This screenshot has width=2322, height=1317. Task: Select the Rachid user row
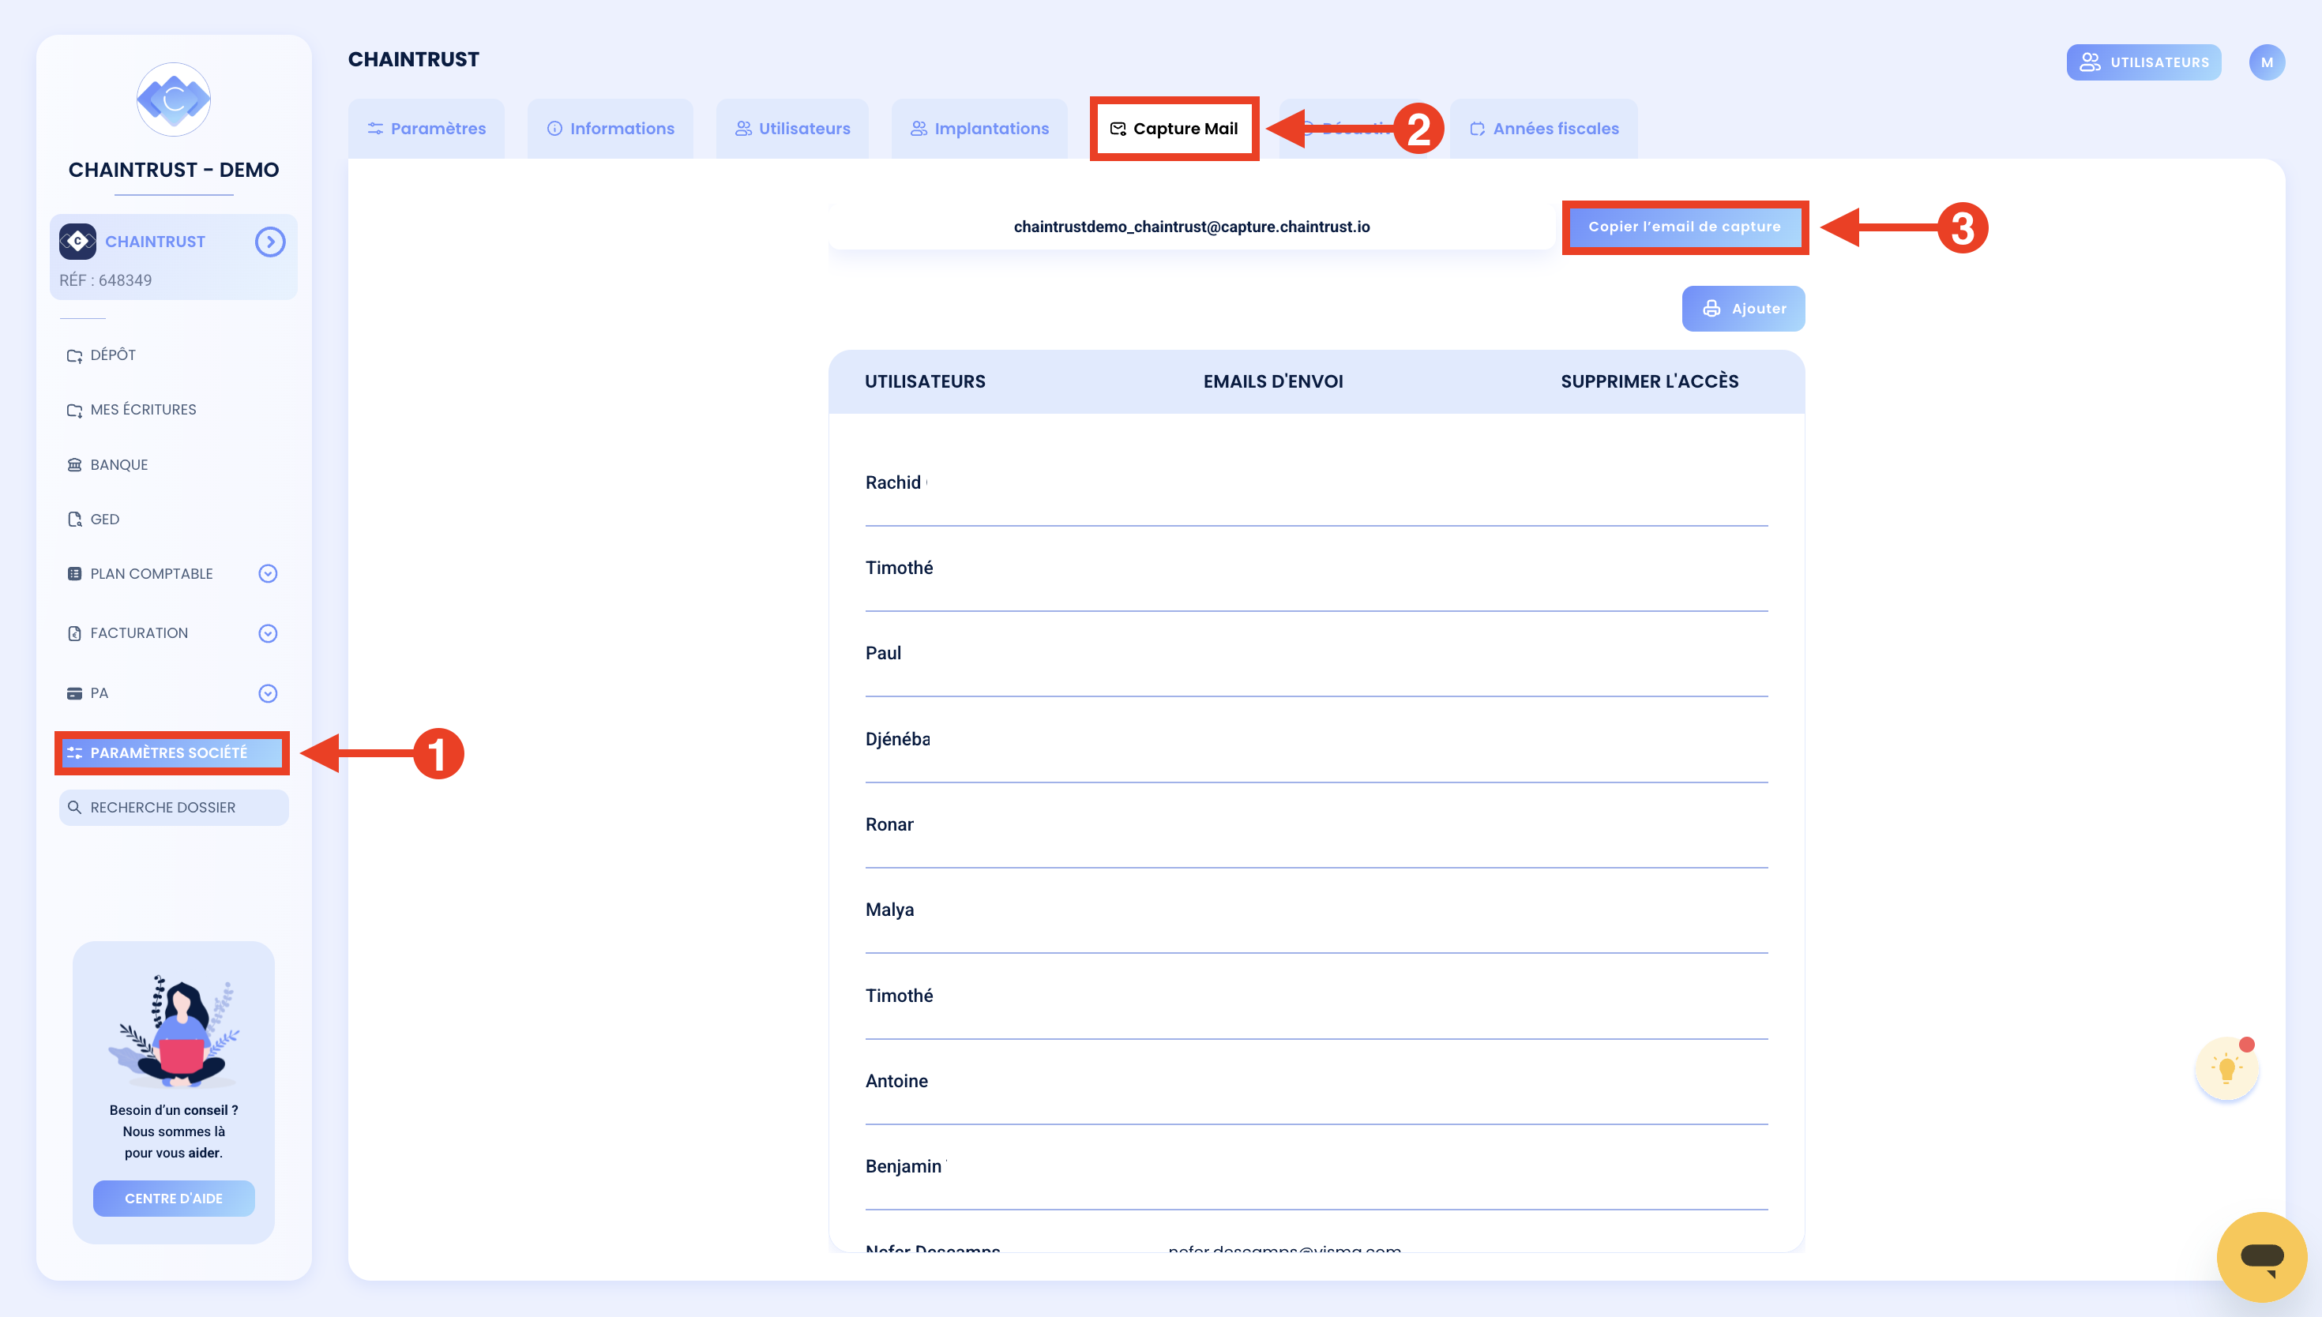1316,483
